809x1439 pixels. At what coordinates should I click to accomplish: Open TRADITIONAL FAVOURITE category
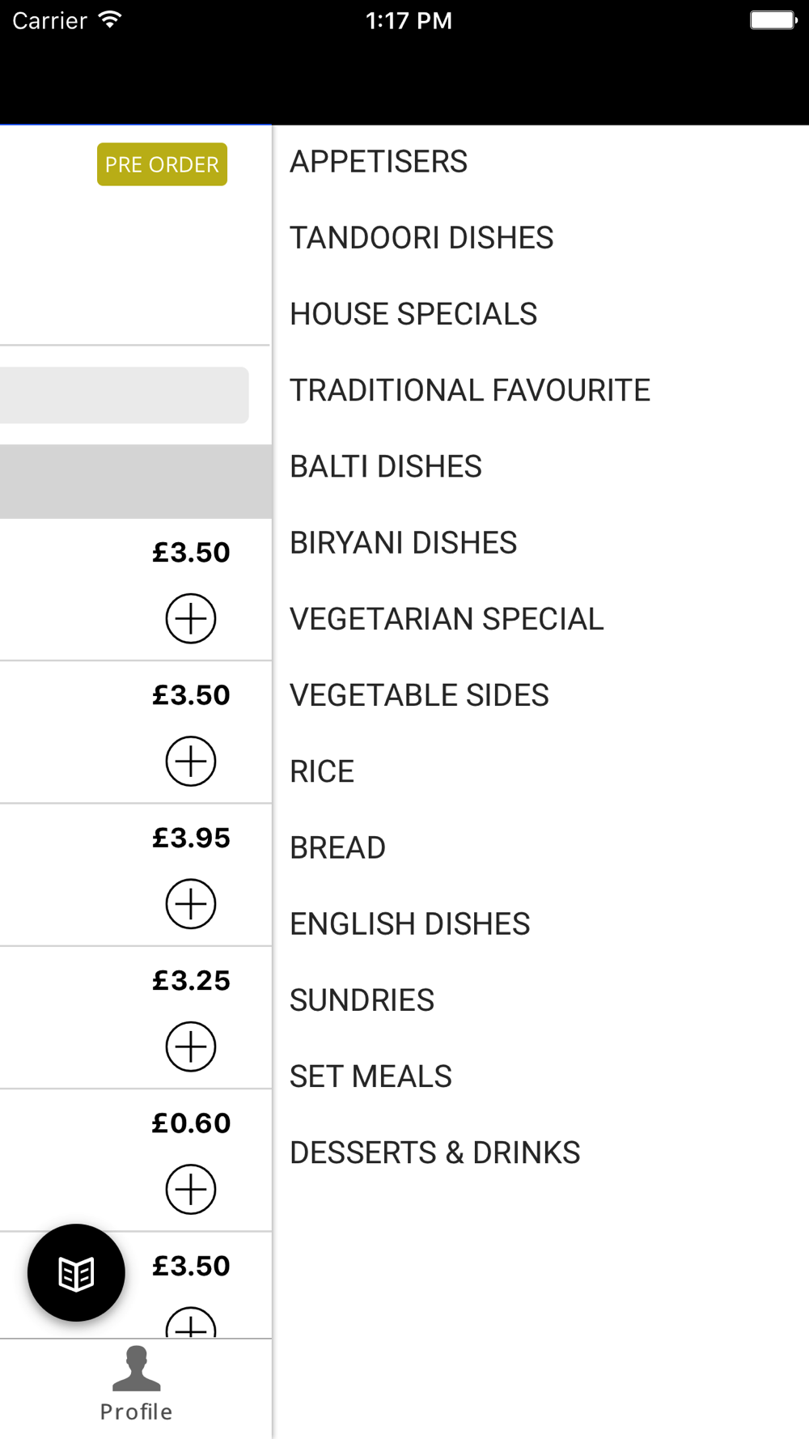tap(470, 390)
